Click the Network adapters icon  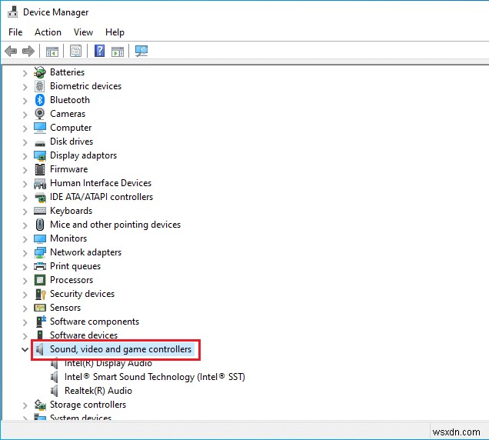tap(40, 252)
